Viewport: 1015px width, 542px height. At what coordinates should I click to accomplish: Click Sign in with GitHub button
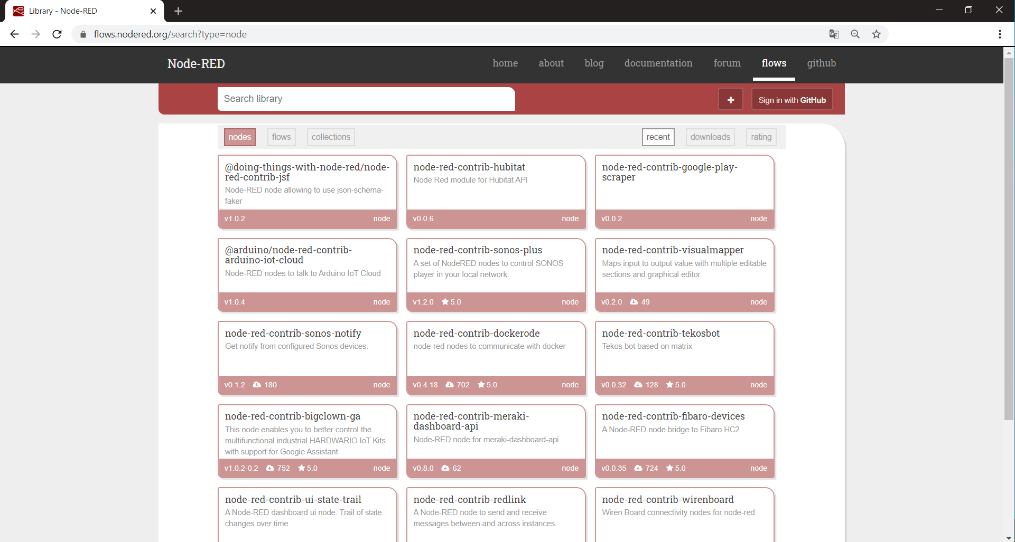(791, 100)
